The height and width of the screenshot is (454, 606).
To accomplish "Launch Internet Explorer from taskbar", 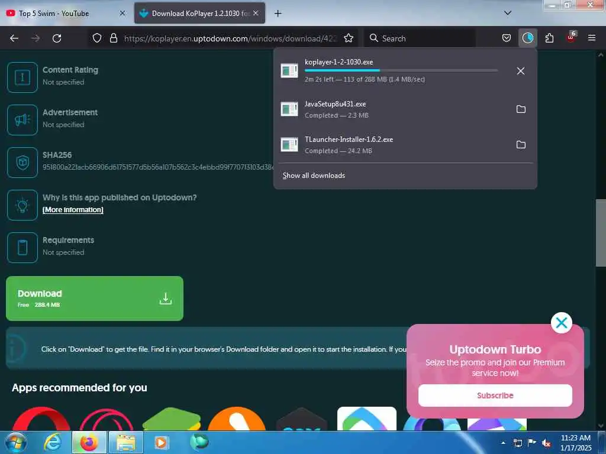I will coord(52,442).
